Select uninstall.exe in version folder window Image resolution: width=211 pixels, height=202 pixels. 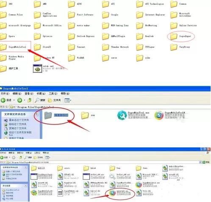(x=120, y=193)
